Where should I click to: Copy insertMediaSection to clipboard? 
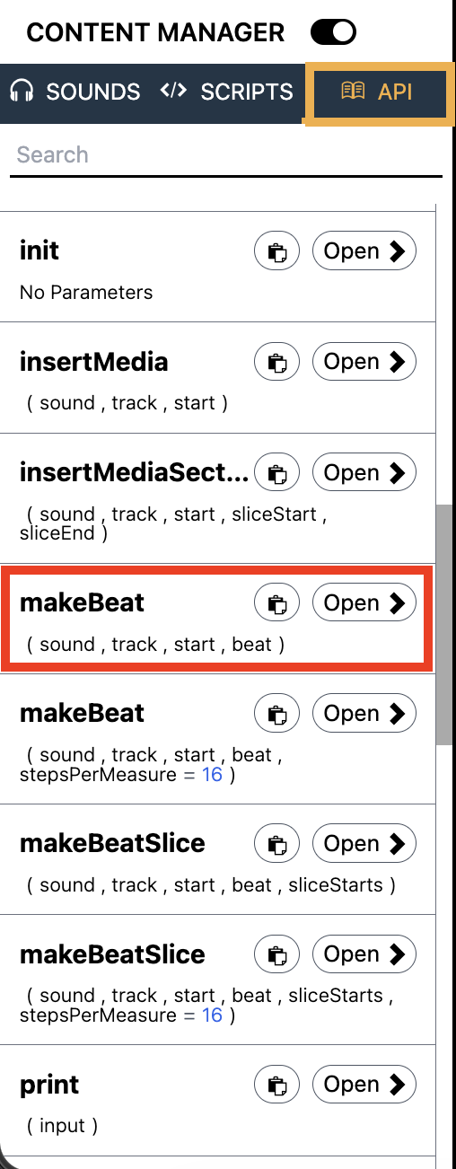277,473
